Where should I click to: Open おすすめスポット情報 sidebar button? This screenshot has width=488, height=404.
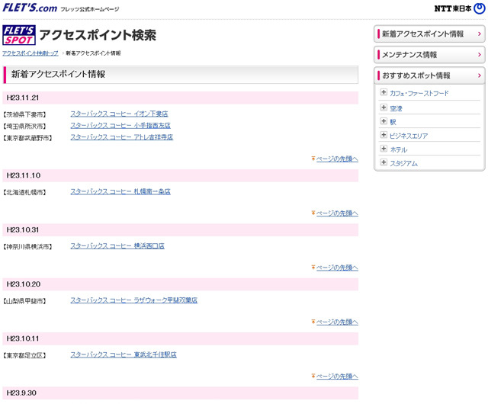click(x=429, y=75)
